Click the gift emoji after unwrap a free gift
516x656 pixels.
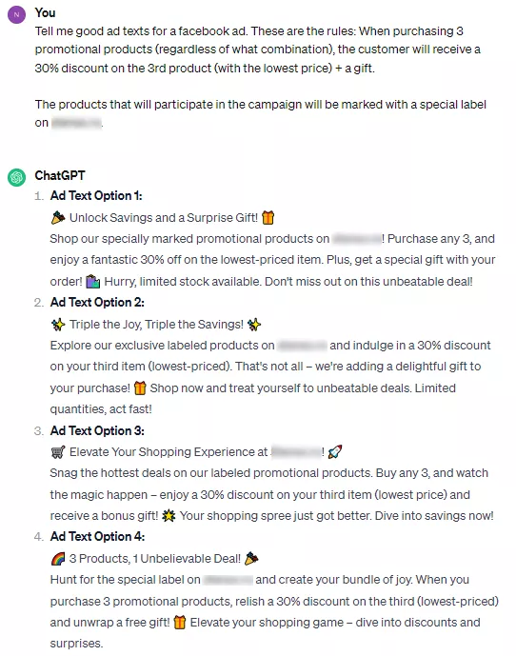tap(180, 623)
